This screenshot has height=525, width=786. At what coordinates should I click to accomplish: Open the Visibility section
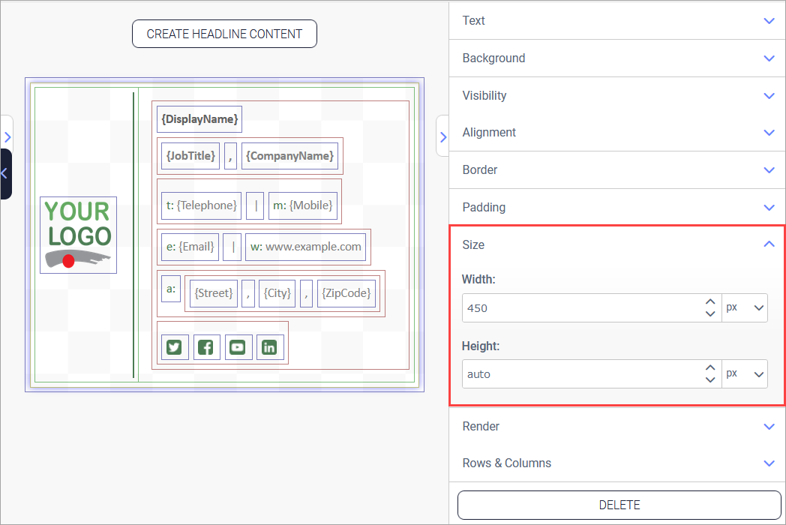click(616, 95)
